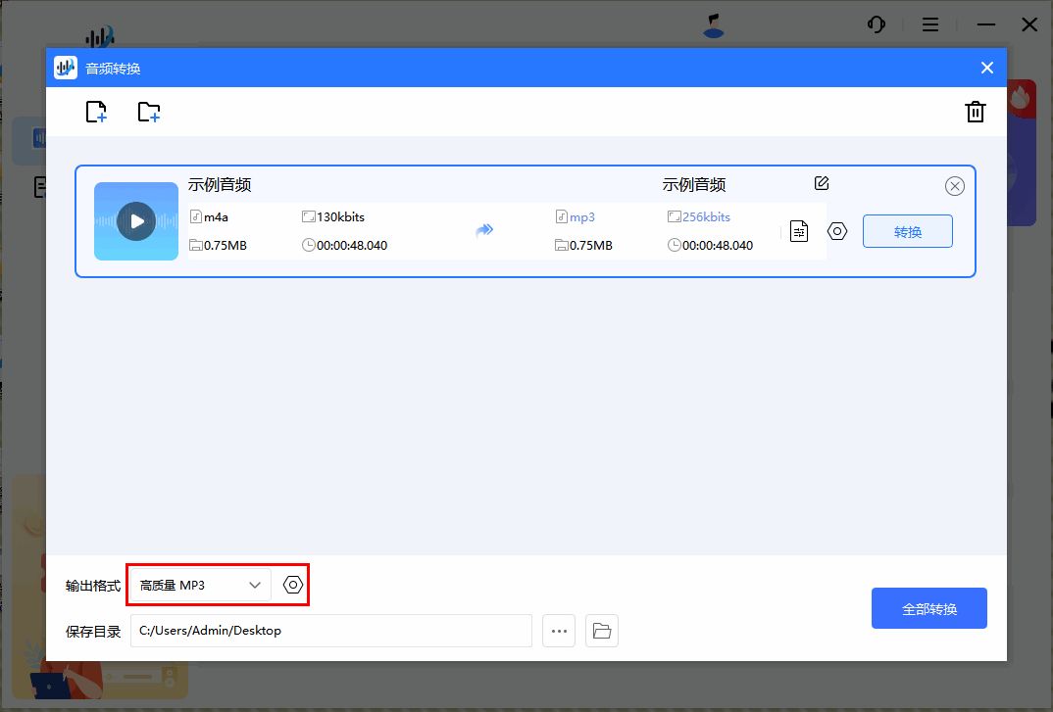Viewport: 1053px width, 712px height.
Task: Open format settings icon beside output dropdown
Action: coord(293,585)
